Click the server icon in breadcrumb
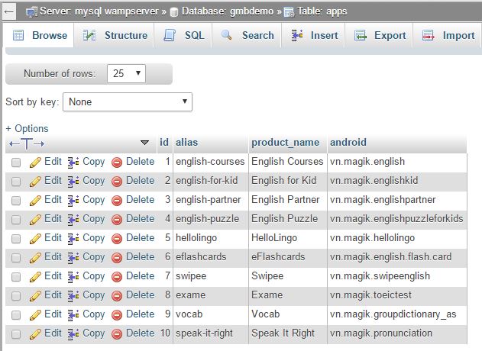Viewport: 482px width, 351px height. [x=32, y=12]
